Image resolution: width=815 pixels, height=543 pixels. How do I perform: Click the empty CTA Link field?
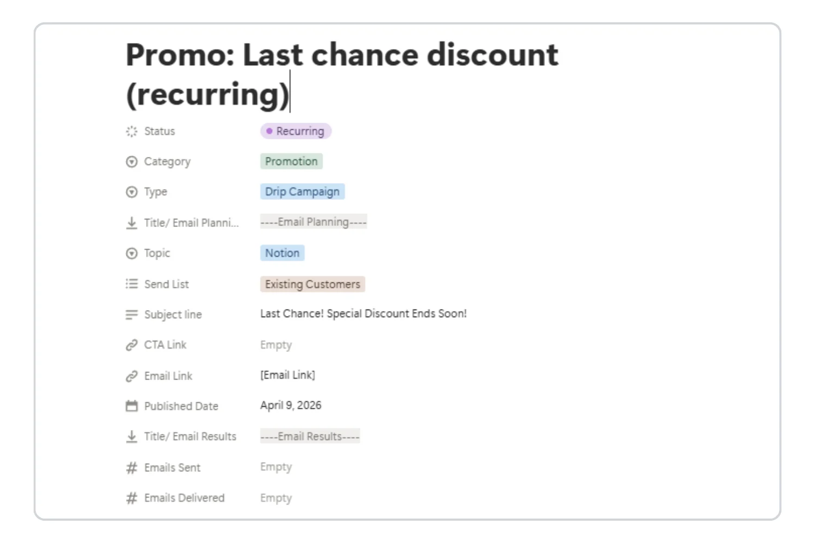[x=276, y=344]
